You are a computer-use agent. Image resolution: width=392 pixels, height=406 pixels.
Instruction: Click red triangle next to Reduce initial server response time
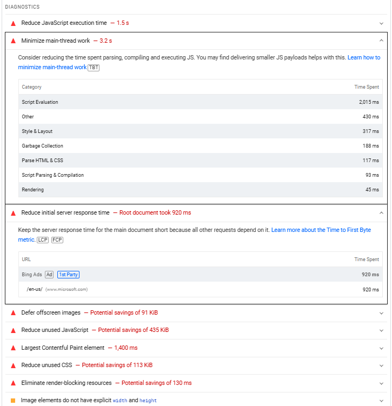[13, 214]
